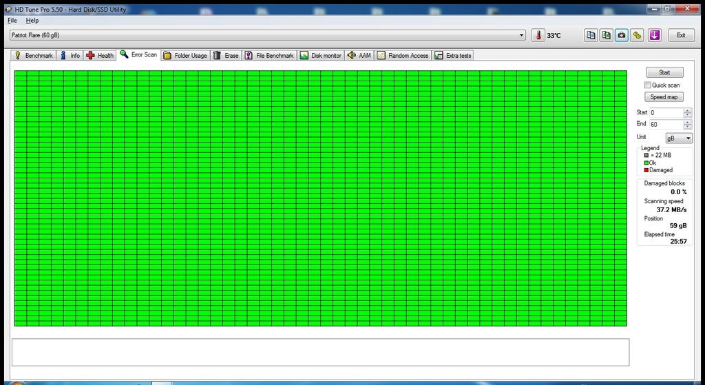
Task: Enable the Quick scan checkbox
Action: tap(647, 85)
